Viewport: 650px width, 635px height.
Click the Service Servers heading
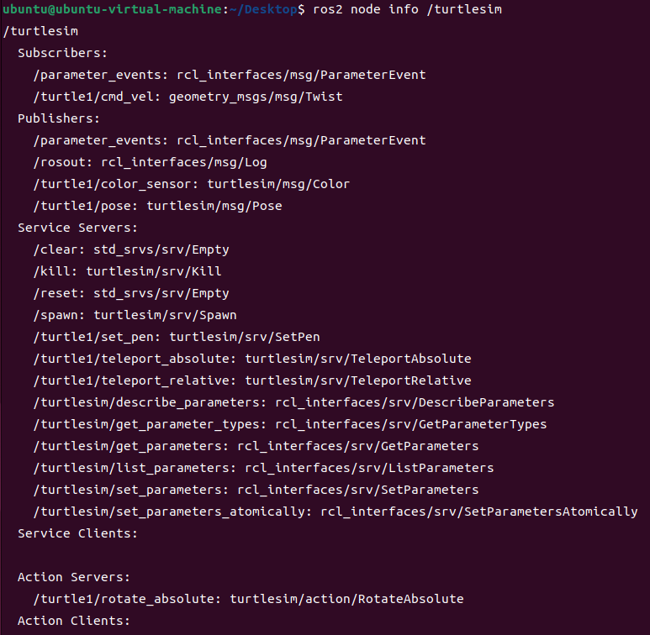point(77,228)
